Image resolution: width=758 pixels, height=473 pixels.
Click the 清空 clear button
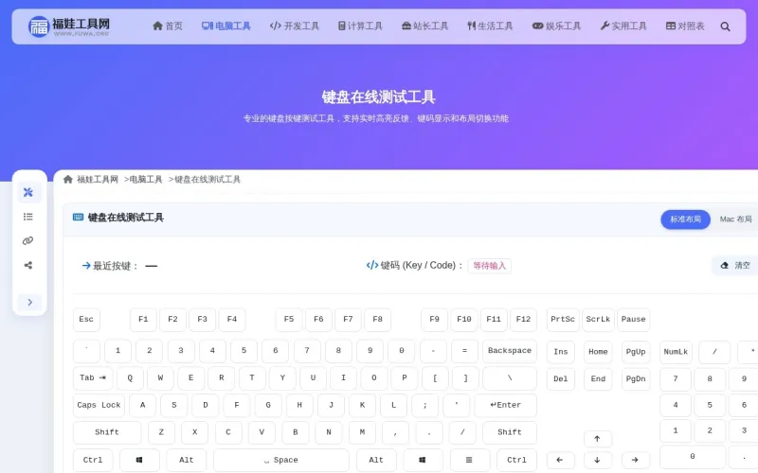click(736, 266)
